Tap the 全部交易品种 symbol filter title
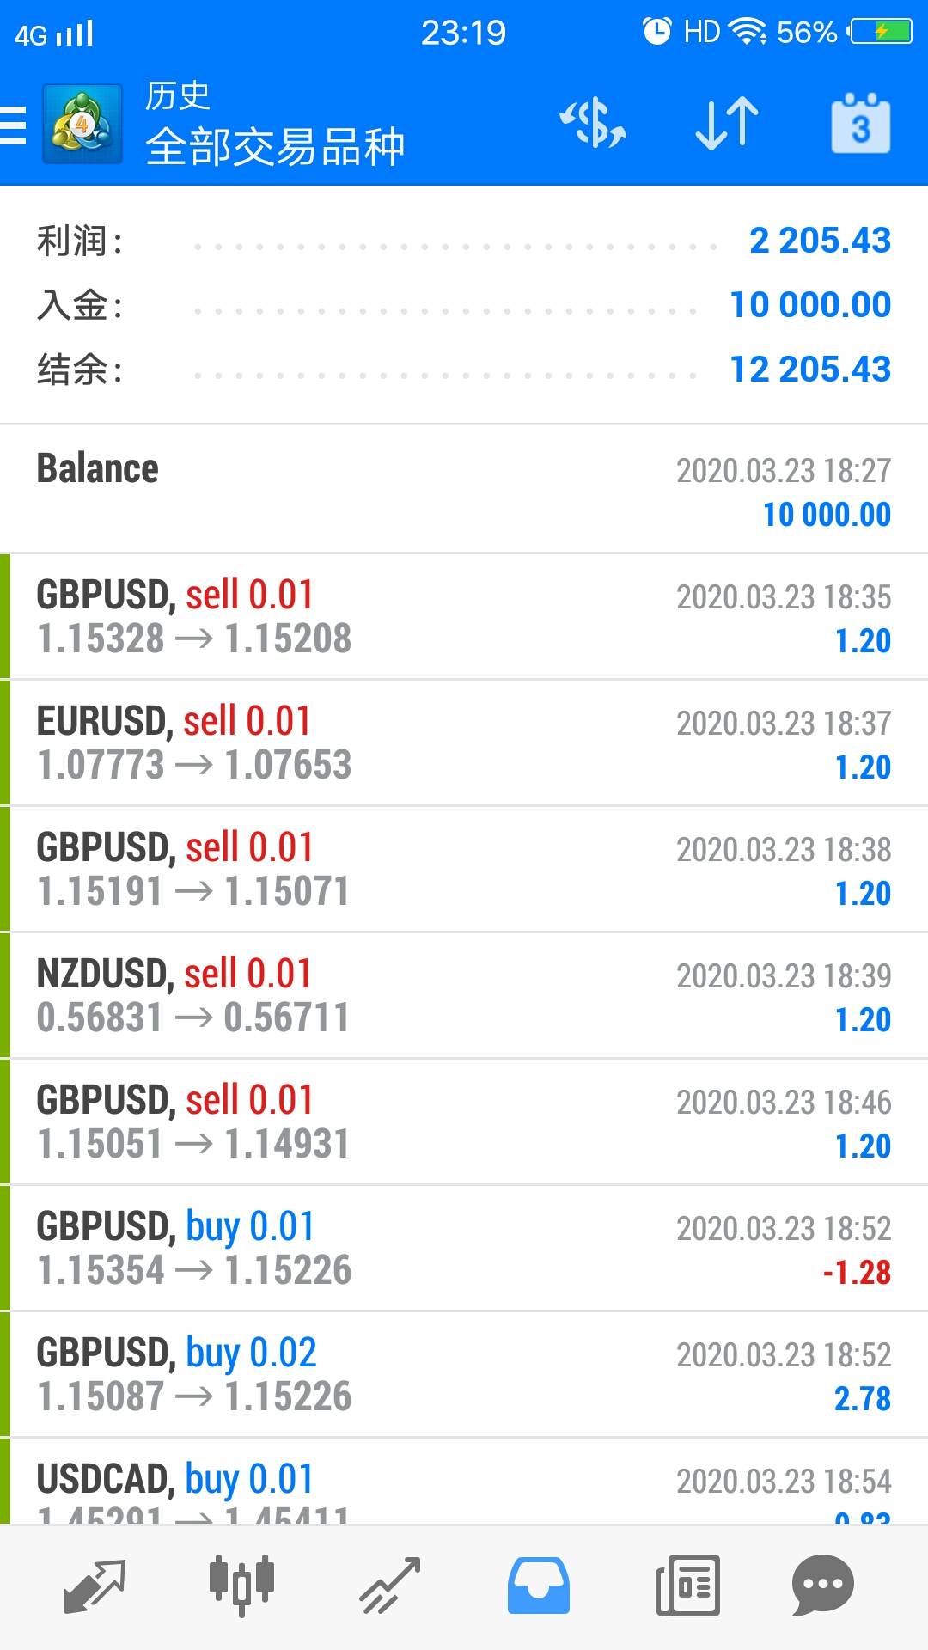Viewport: 928px width, 1650px height. (x=275, y=146)
